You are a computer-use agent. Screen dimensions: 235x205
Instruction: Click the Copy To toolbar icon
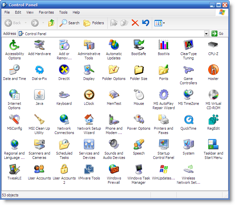[x=124, y=23]
